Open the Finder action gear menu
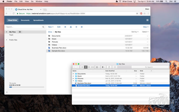Image resolution: width=179 pixels, height=112 pixels. click(x=104, y=67)
